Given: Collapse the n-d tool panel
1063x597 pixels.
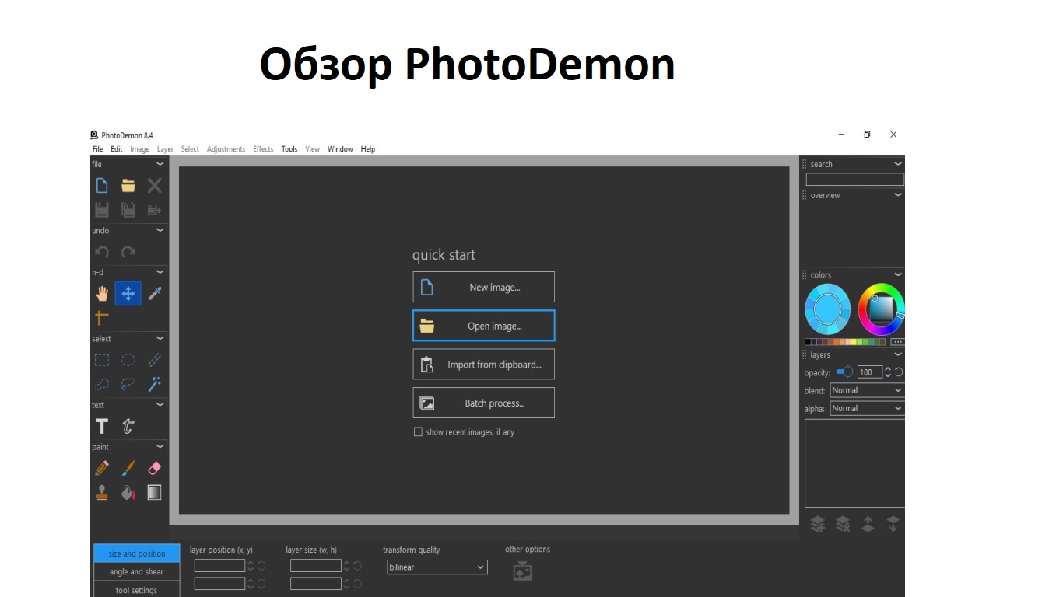Looking at the screenshot, I should coord(160,272).
